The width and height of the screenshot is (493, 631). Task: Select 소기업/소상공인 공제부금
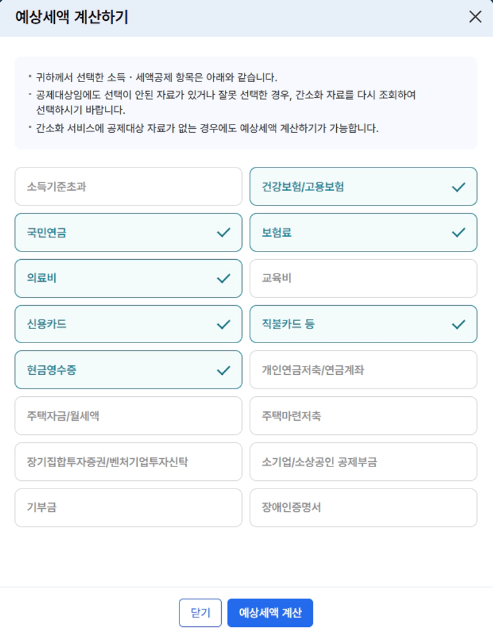363,462
